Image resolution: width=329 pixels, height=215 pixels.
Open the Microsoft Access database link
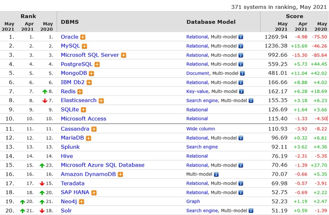point(84,119)
